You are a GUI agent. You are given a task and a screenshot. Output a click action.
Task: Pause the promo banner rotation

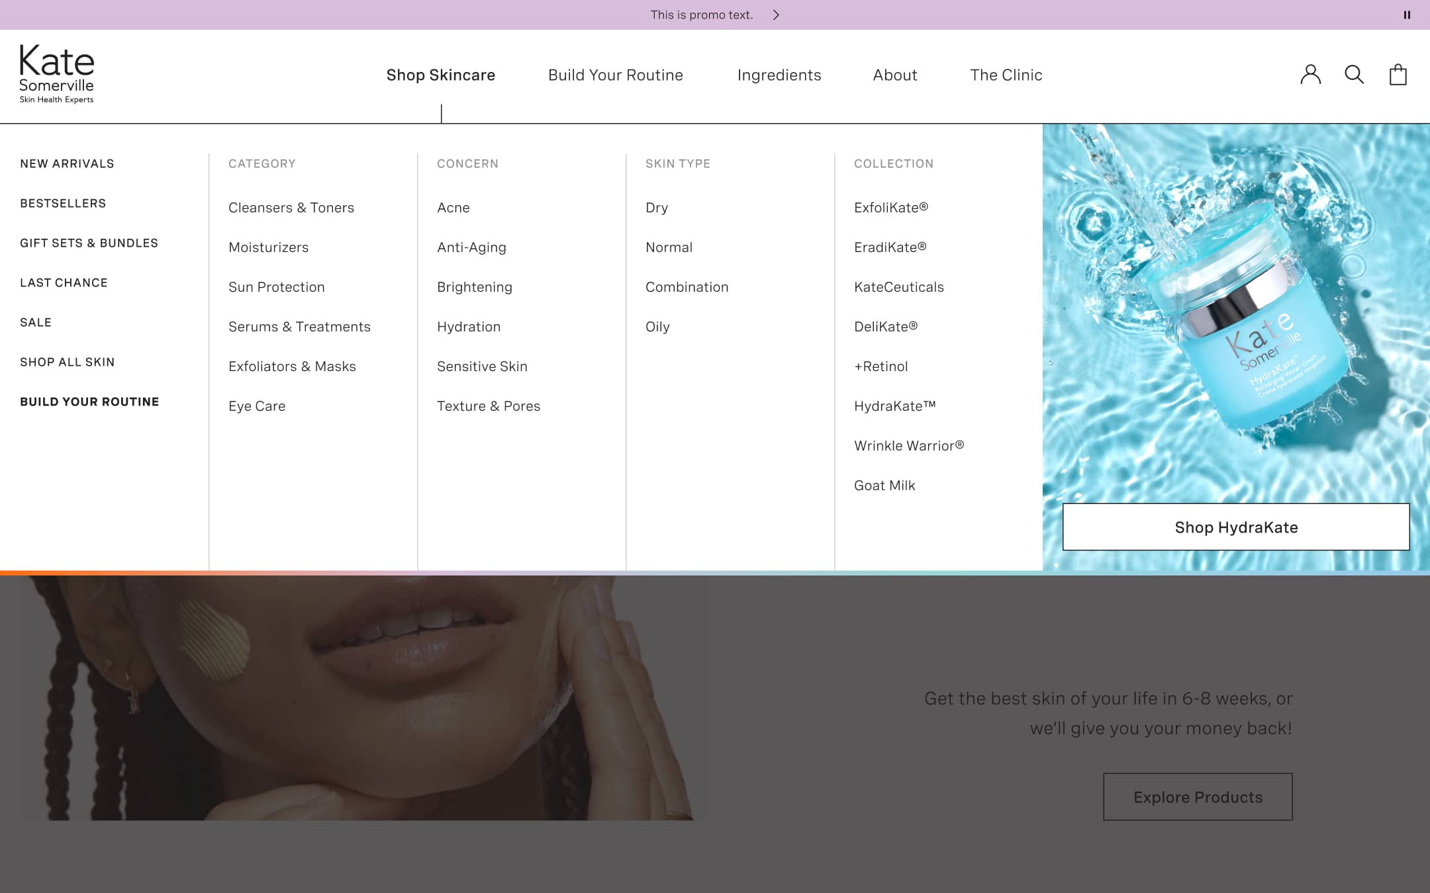pyautogui.click(x=1406, y=15)
